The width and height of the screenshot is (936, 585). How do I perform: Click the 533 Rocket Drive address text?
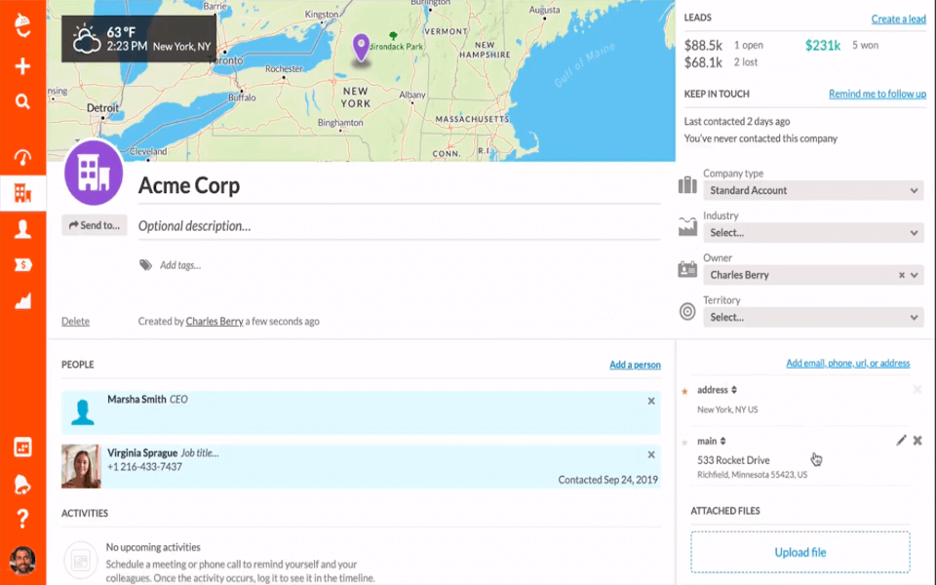[x=733, y=460]
